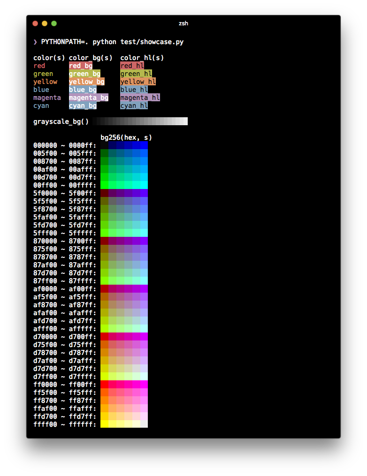Image resolution: width=367 pixels, height=476 pixels.
Task: Click the "d70000 ~ d700ff:" row label
Action: (x=65, y=337)
